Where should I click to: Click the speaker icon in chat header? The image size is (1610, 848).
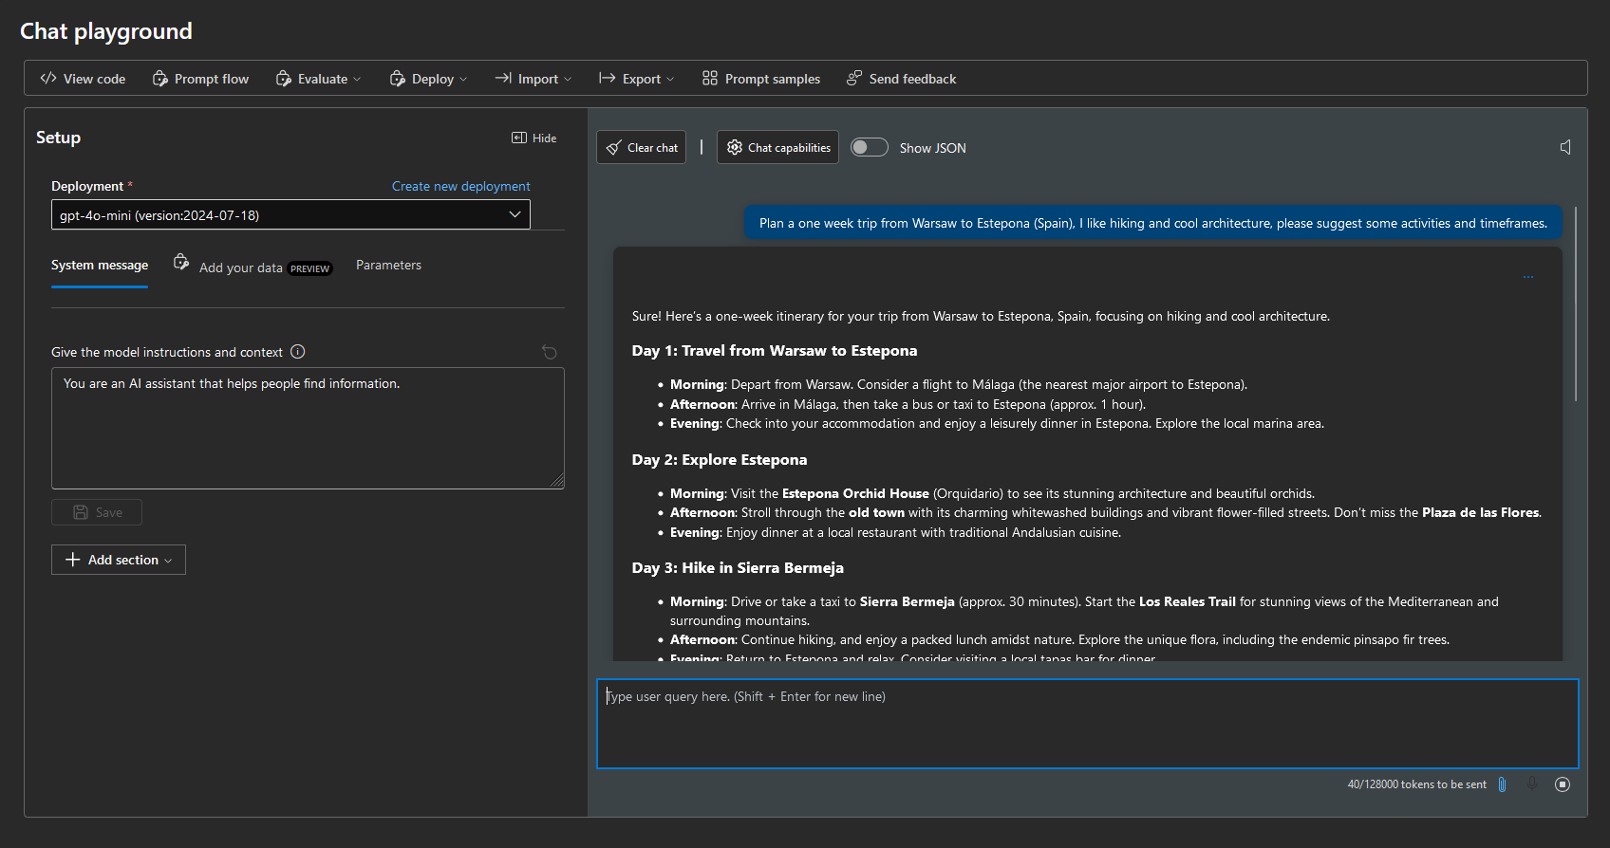1565,147
